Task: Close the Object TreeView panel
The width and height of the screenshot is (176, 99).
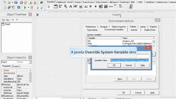Action: click(30, 15)
